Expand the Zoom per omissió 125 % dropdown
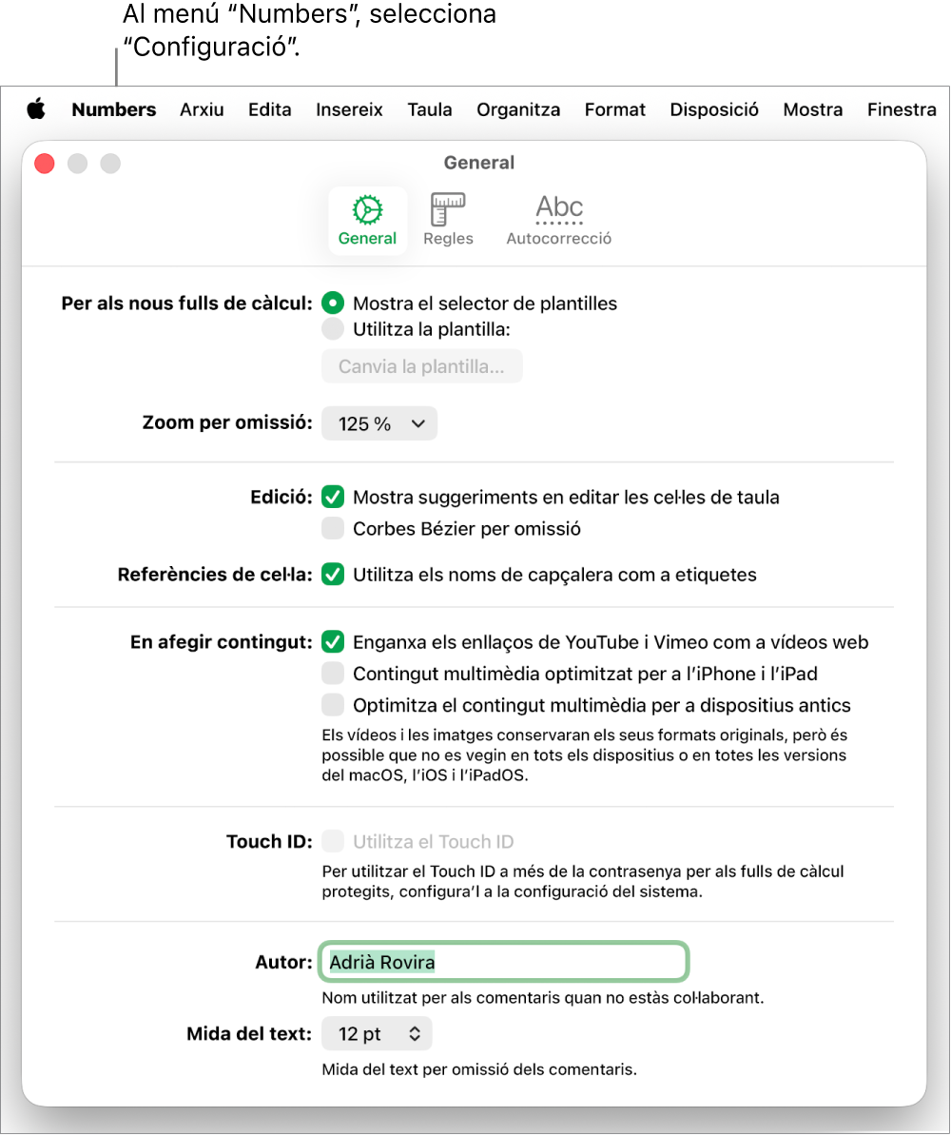 coord(379,423)
